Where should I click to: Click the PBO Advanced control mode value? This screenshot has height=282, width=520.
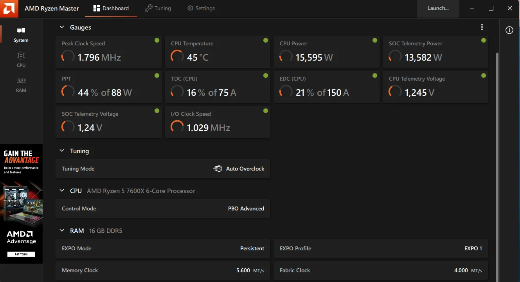pyautogui.click(x=246, y=208)
